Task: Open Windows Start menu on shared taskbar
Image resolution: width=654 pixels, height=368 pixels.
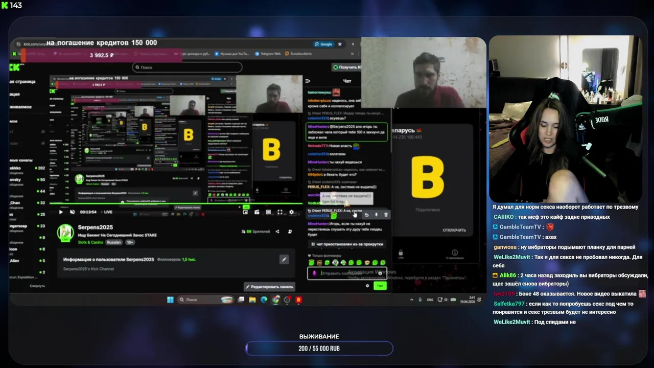Action: click(170, 300)
